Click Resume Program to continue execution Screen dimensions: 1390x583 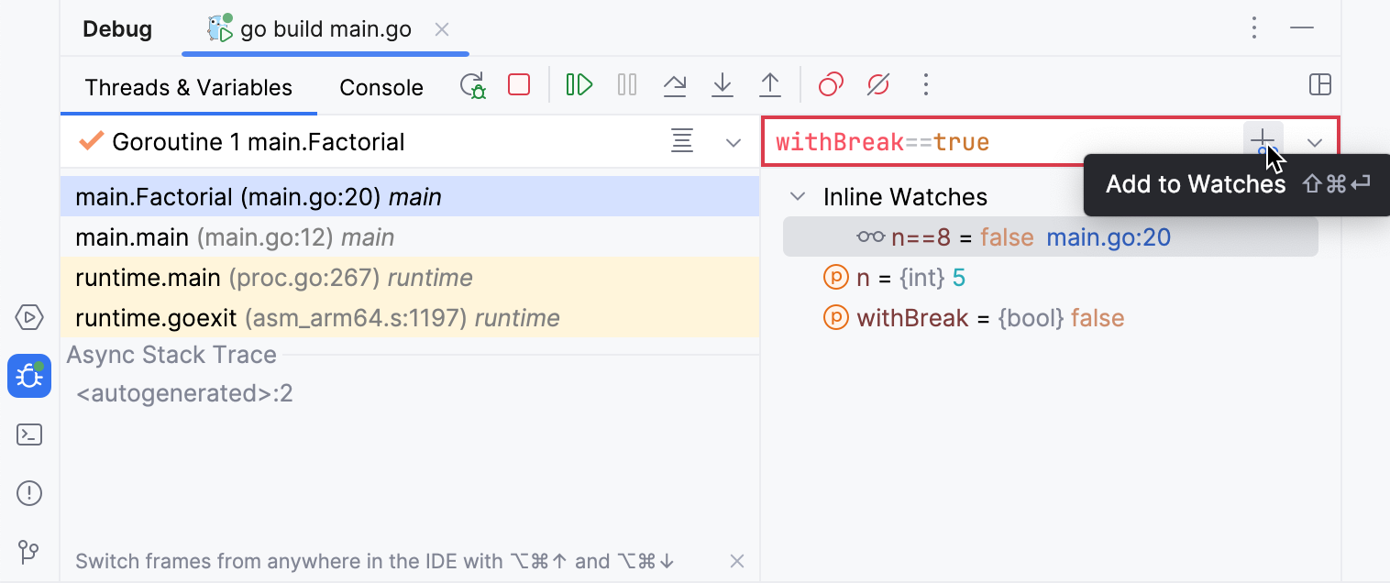(579, 84)
